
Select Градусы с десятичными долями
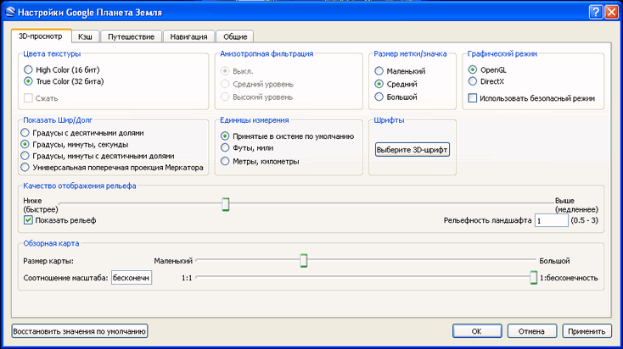(x=82, y=133)
